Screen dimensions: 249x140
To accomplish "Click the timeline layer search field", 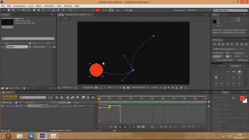I will (x=33, y=97).
